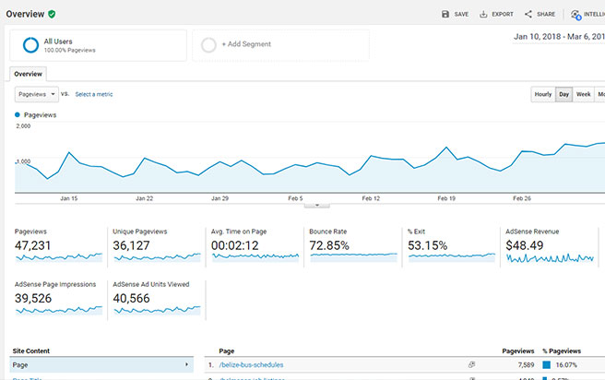Click the Feb 26 label on chart axis
The height and width of the screenshot is (380, 605).
[522, 198]
